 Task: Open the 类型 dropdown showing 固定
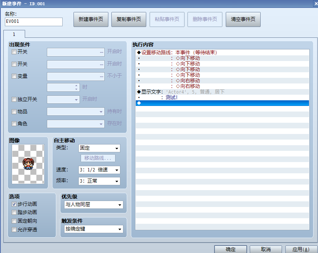[99, 148]
